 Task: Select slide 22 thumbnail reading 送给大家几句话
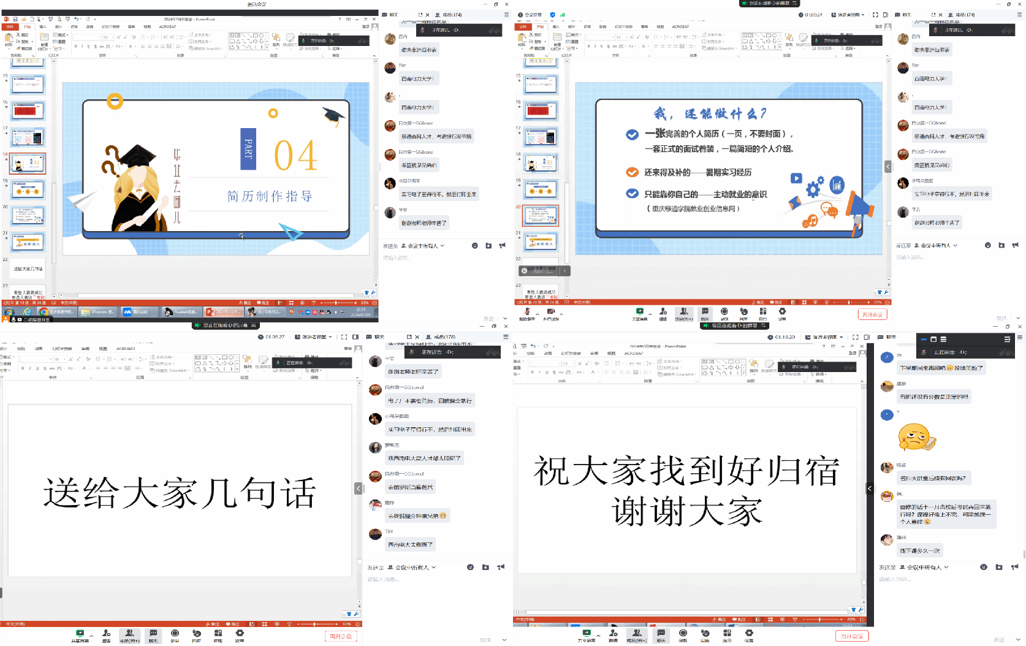pos(28,268)
